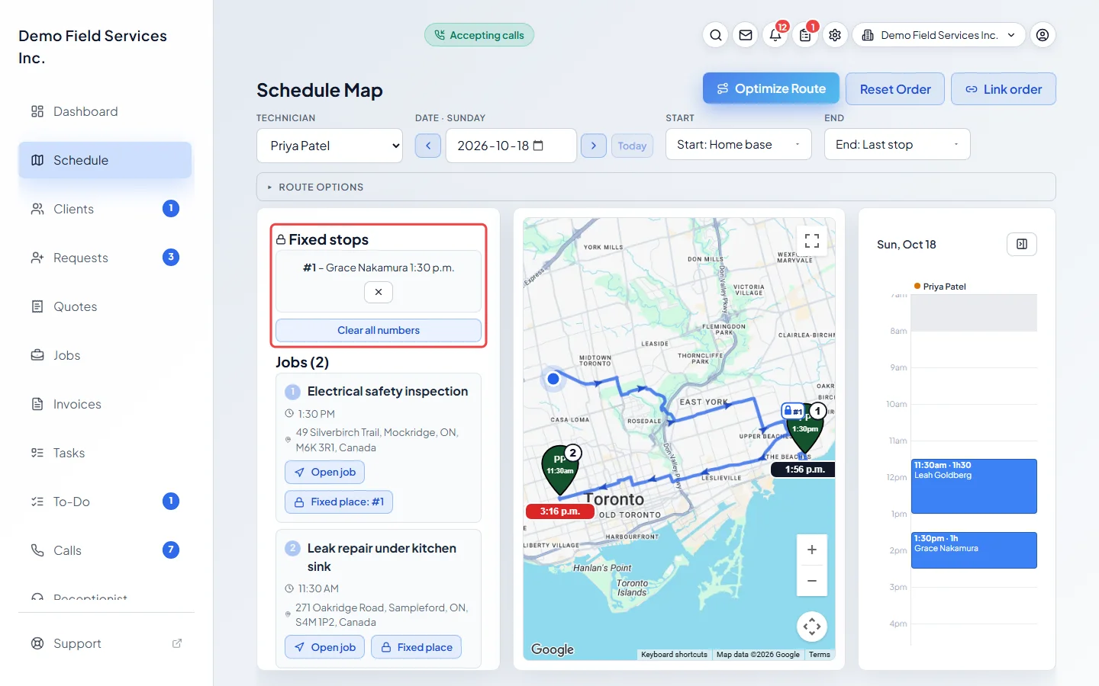Viewport: 1099px width, 686px height.
Task: Zoom out on the map
Action: [812, 581]
